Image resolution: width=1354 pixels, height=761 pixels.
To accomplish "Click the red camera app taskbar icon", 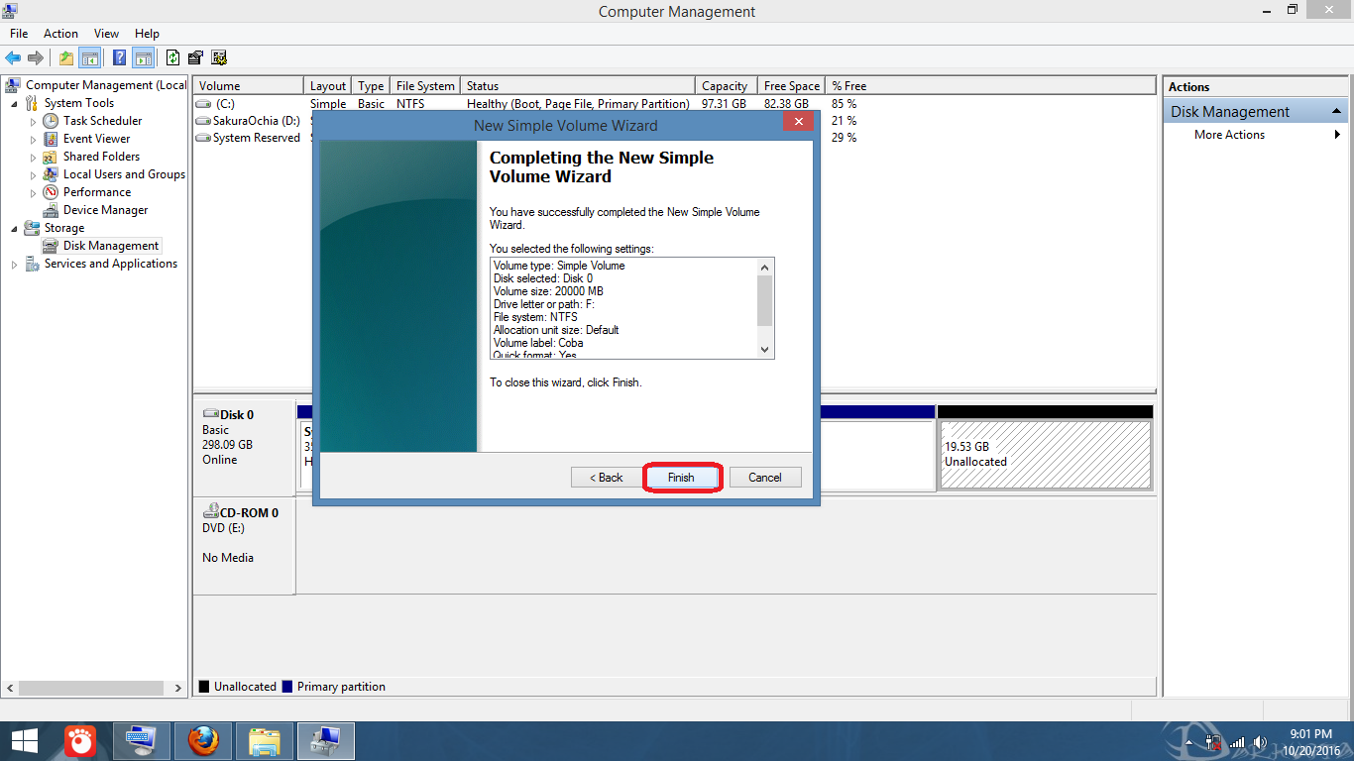I will click(x=81, y=741).
